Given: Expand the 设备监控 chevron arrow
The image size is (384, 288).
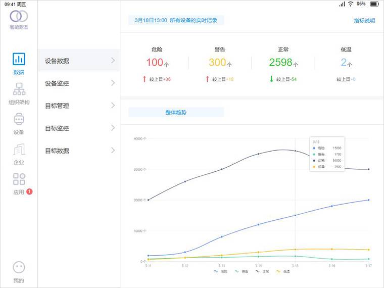Looking at the screenshot, I should coord(113,83).
